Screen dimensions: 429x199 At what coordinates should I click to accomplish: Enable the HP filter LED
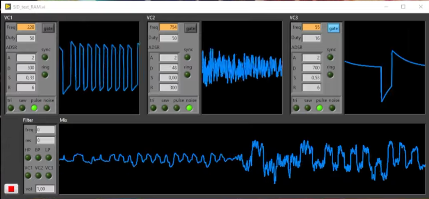[x=28, y=157]
